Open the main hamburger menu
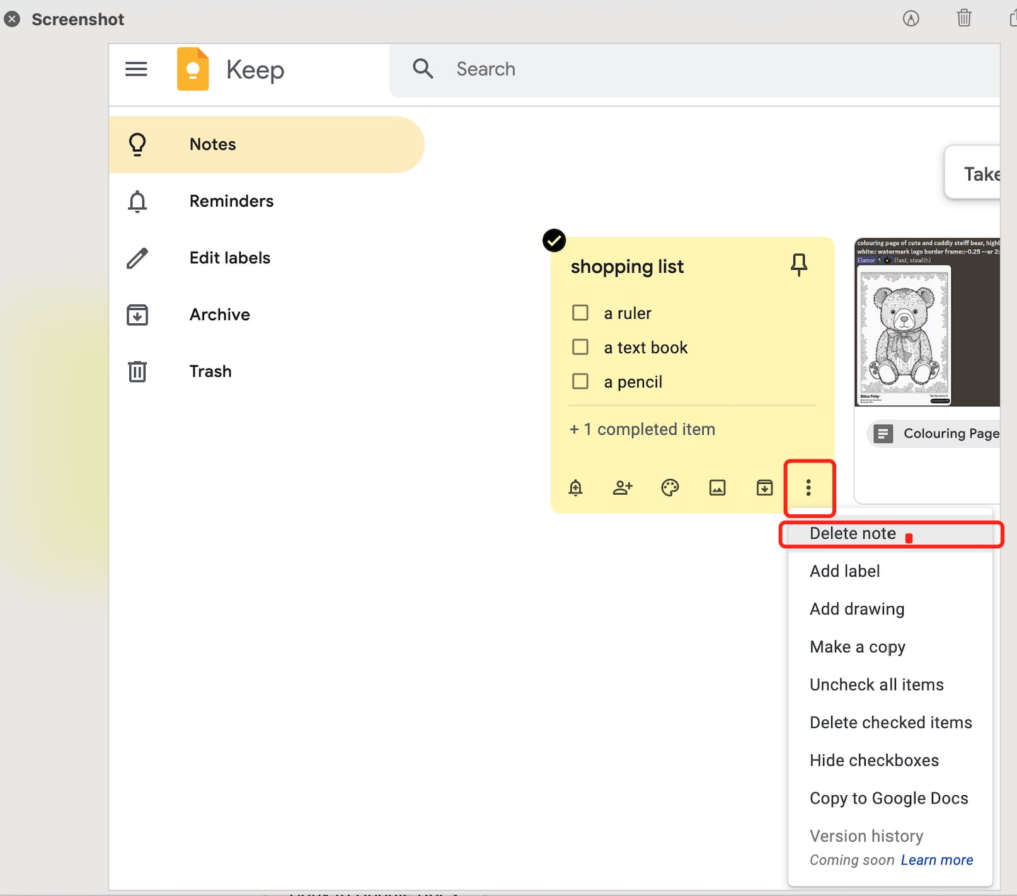Screen dimensions: 1017x896 coord(136,69)
